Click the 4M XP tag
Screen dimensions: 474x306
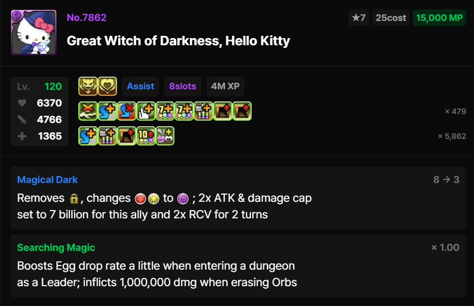click(x=226, y=87)
